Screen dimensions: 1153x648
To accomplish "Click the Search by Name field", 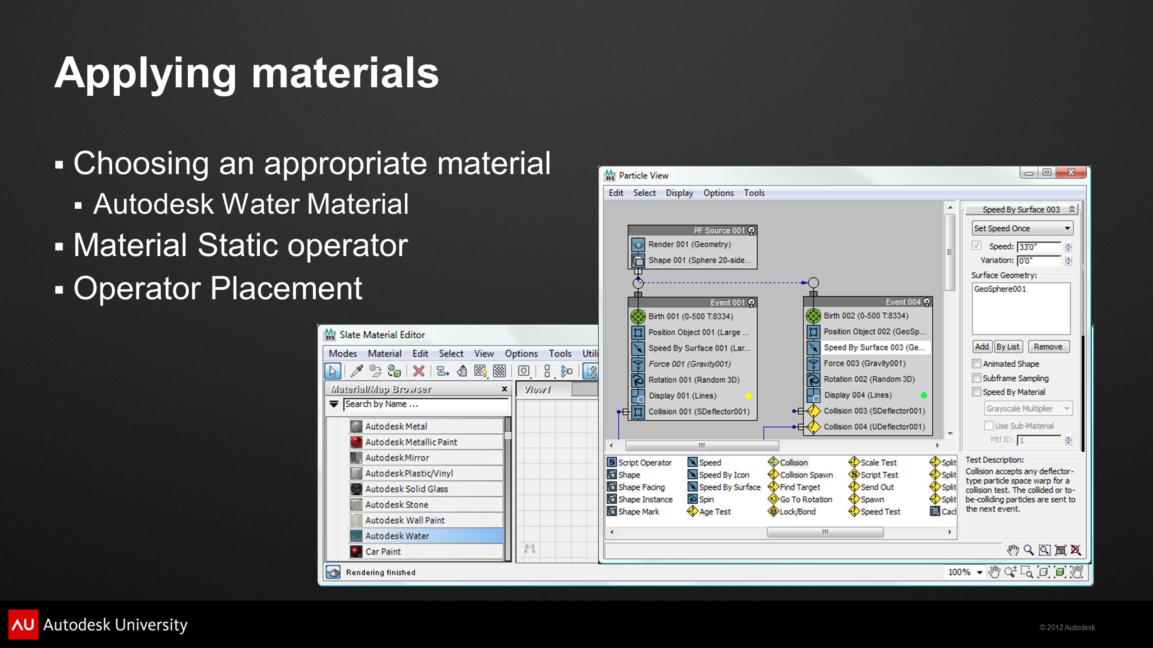I will pyautogui.click(x=426, y=404).
